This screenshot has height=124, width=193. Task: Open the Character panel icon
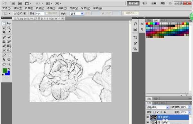point(142,24)
